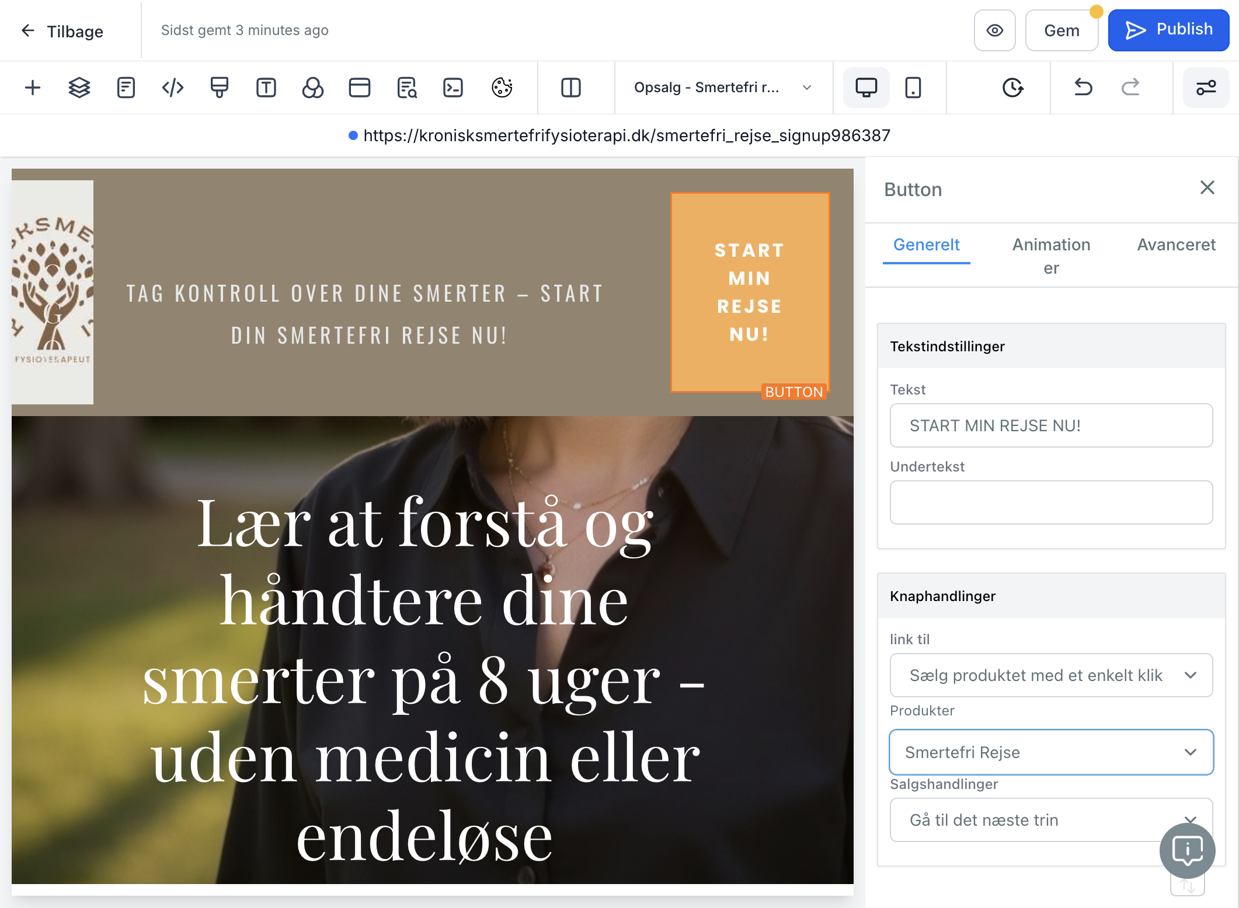The height and width of the screenshot is (908, 1239).
Task: Open the pages document icon
Action: [126, 88]
